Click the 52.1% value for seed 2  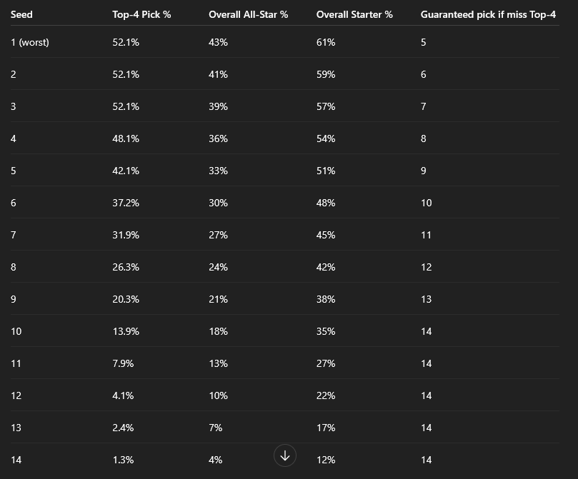click(126, 74)
